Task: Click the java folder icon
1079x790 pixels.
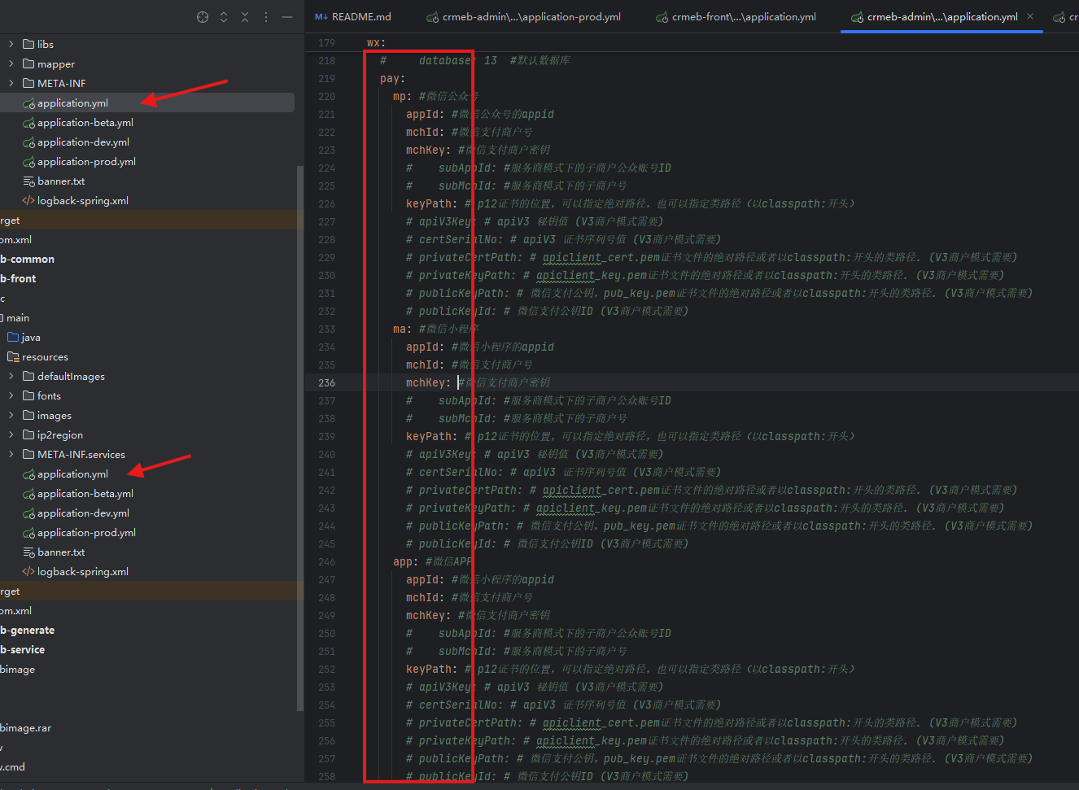Action: [13, 338]
